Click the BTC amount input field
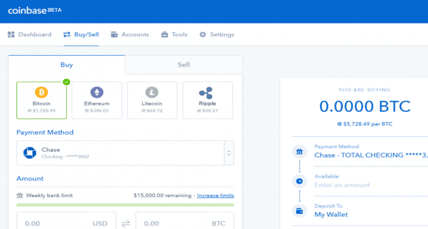The height and width of the screenshot is (229, 428). tap(185, 221)
